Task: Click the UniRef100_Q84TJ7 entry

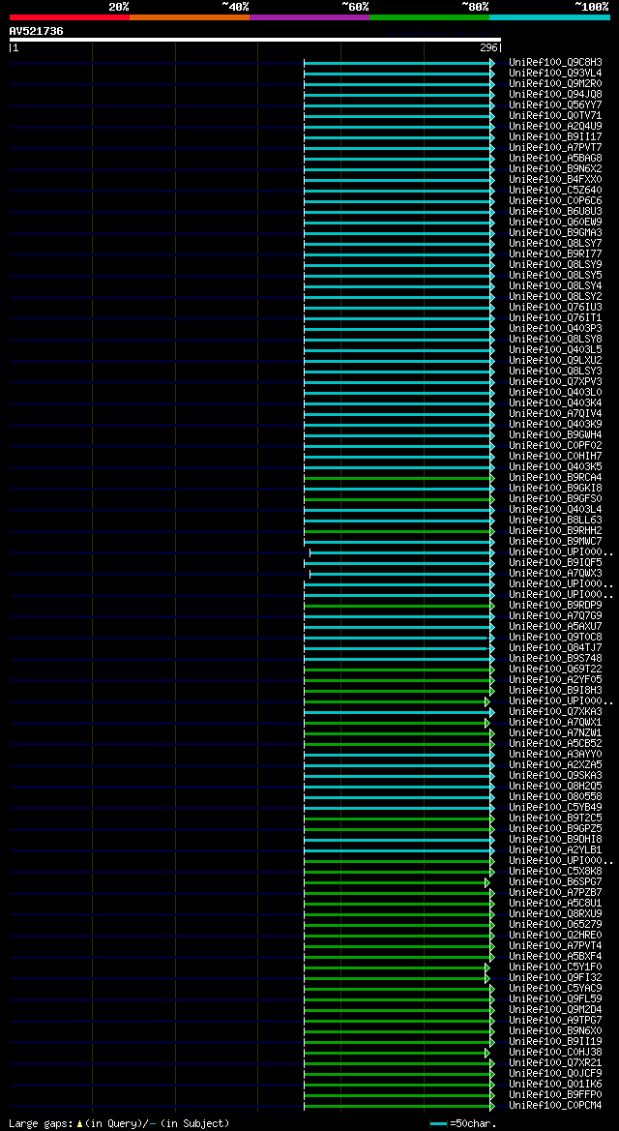Action: (x=555, y=647)
